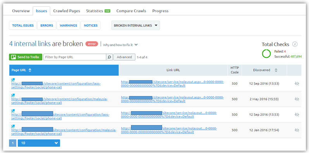This screenshot has height=153, width=309.
Task: Switch to the Overview tab
Action: (x=21, y=11)
